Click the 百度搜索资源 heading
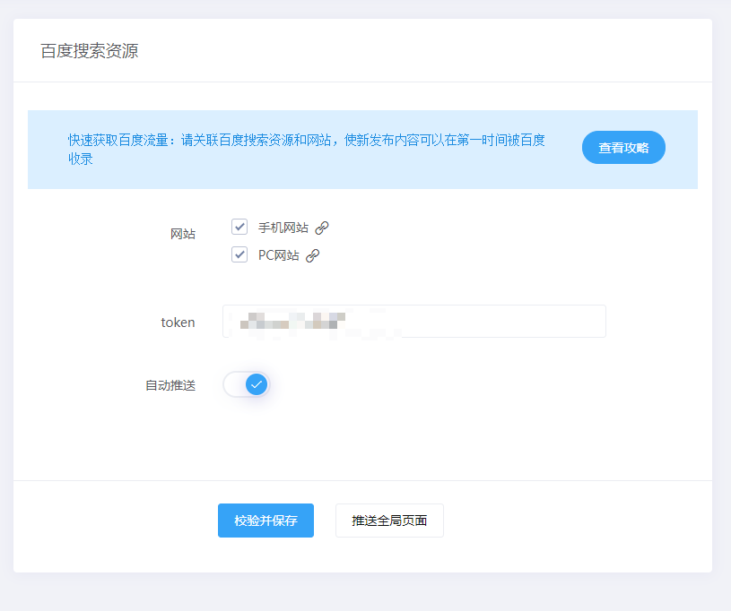The width and height of the screenshot is (731, 611). pyautogui.click(x=90, y=51)
